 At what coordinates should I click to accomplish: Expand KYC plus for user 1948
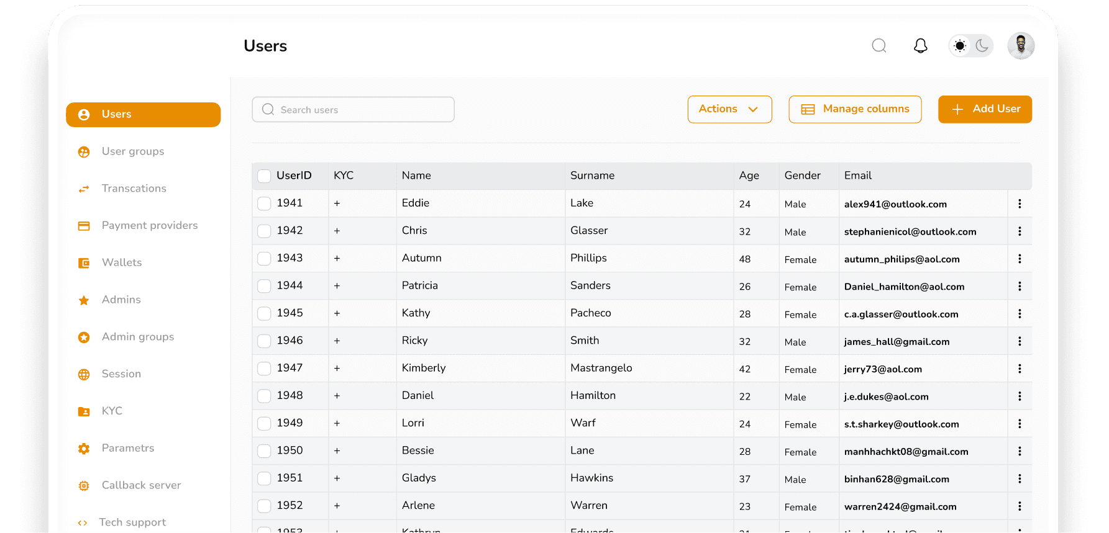pyautogui.click(x=337, y=396)
